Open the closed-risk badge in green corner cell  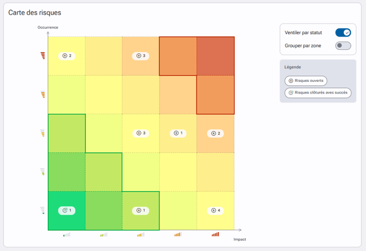tap(67, 211)
